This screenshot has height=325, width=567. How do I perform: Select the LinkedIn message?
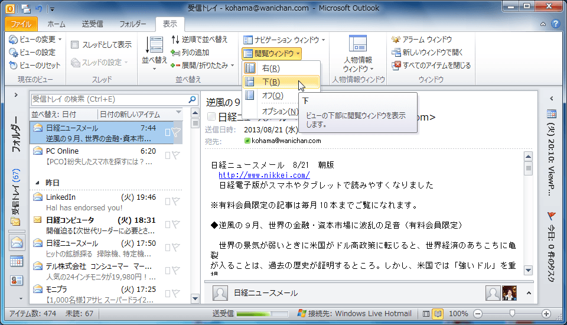tap(106, 202)
